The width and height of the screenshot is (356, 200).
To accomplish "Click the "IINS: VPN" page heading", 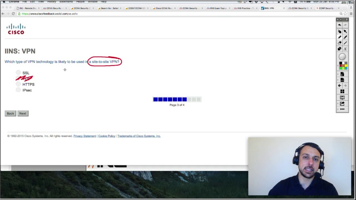I will pyautogui.click(x=20, y=51).
